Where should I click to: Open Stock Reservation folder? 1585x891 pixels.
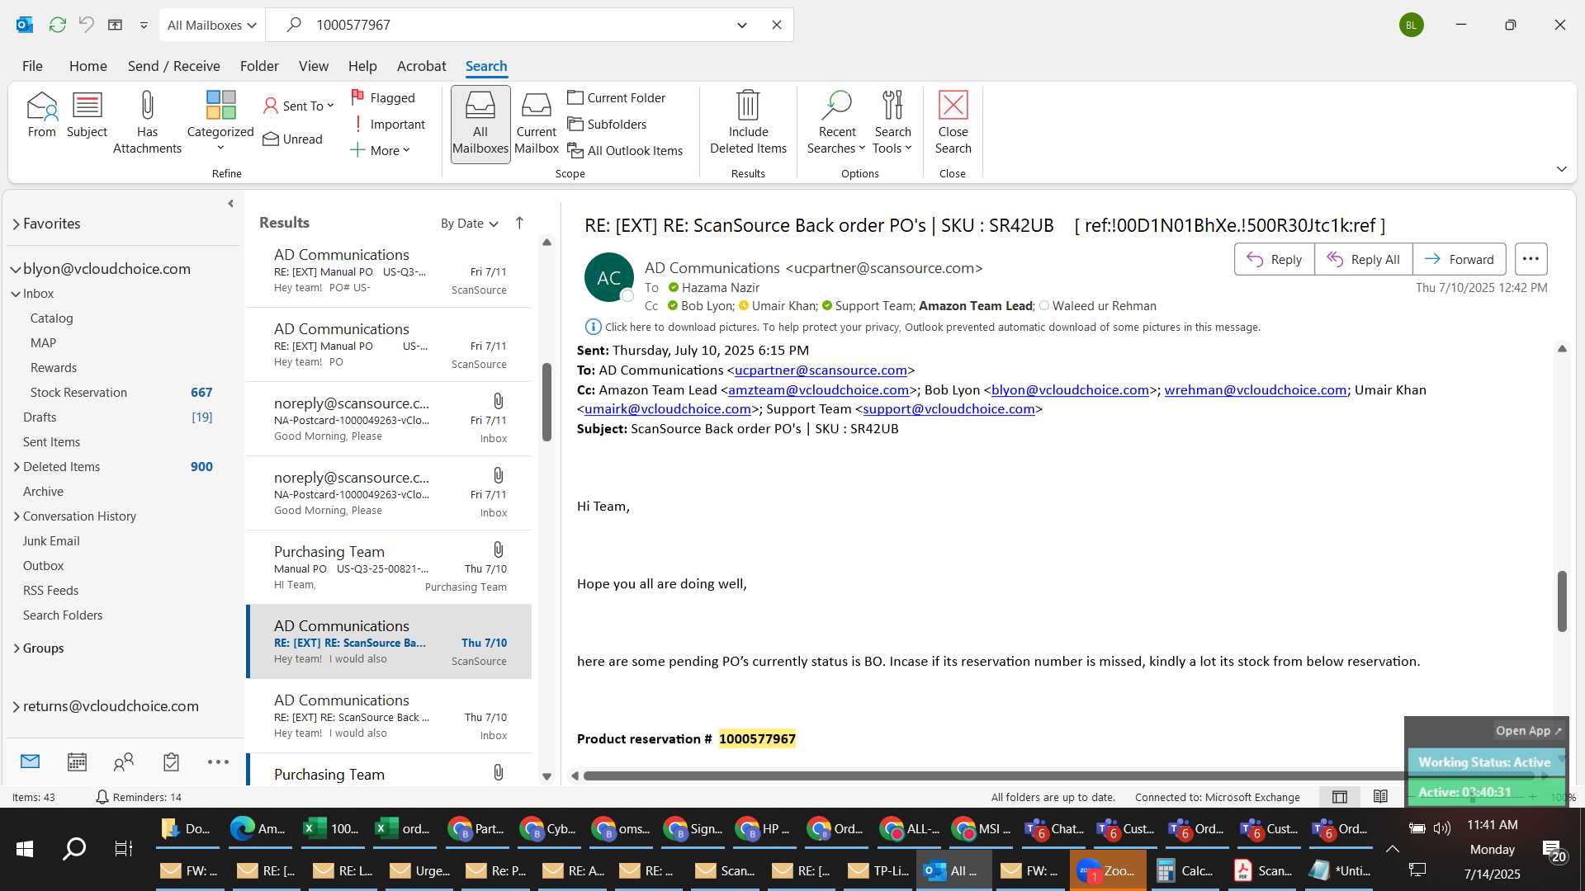pos(78,393)
